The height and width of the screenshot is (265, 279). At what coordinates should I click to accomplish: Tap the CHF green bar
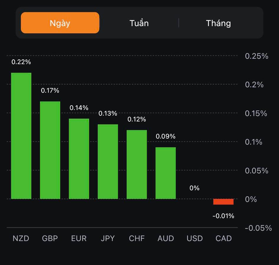point(137,164)
